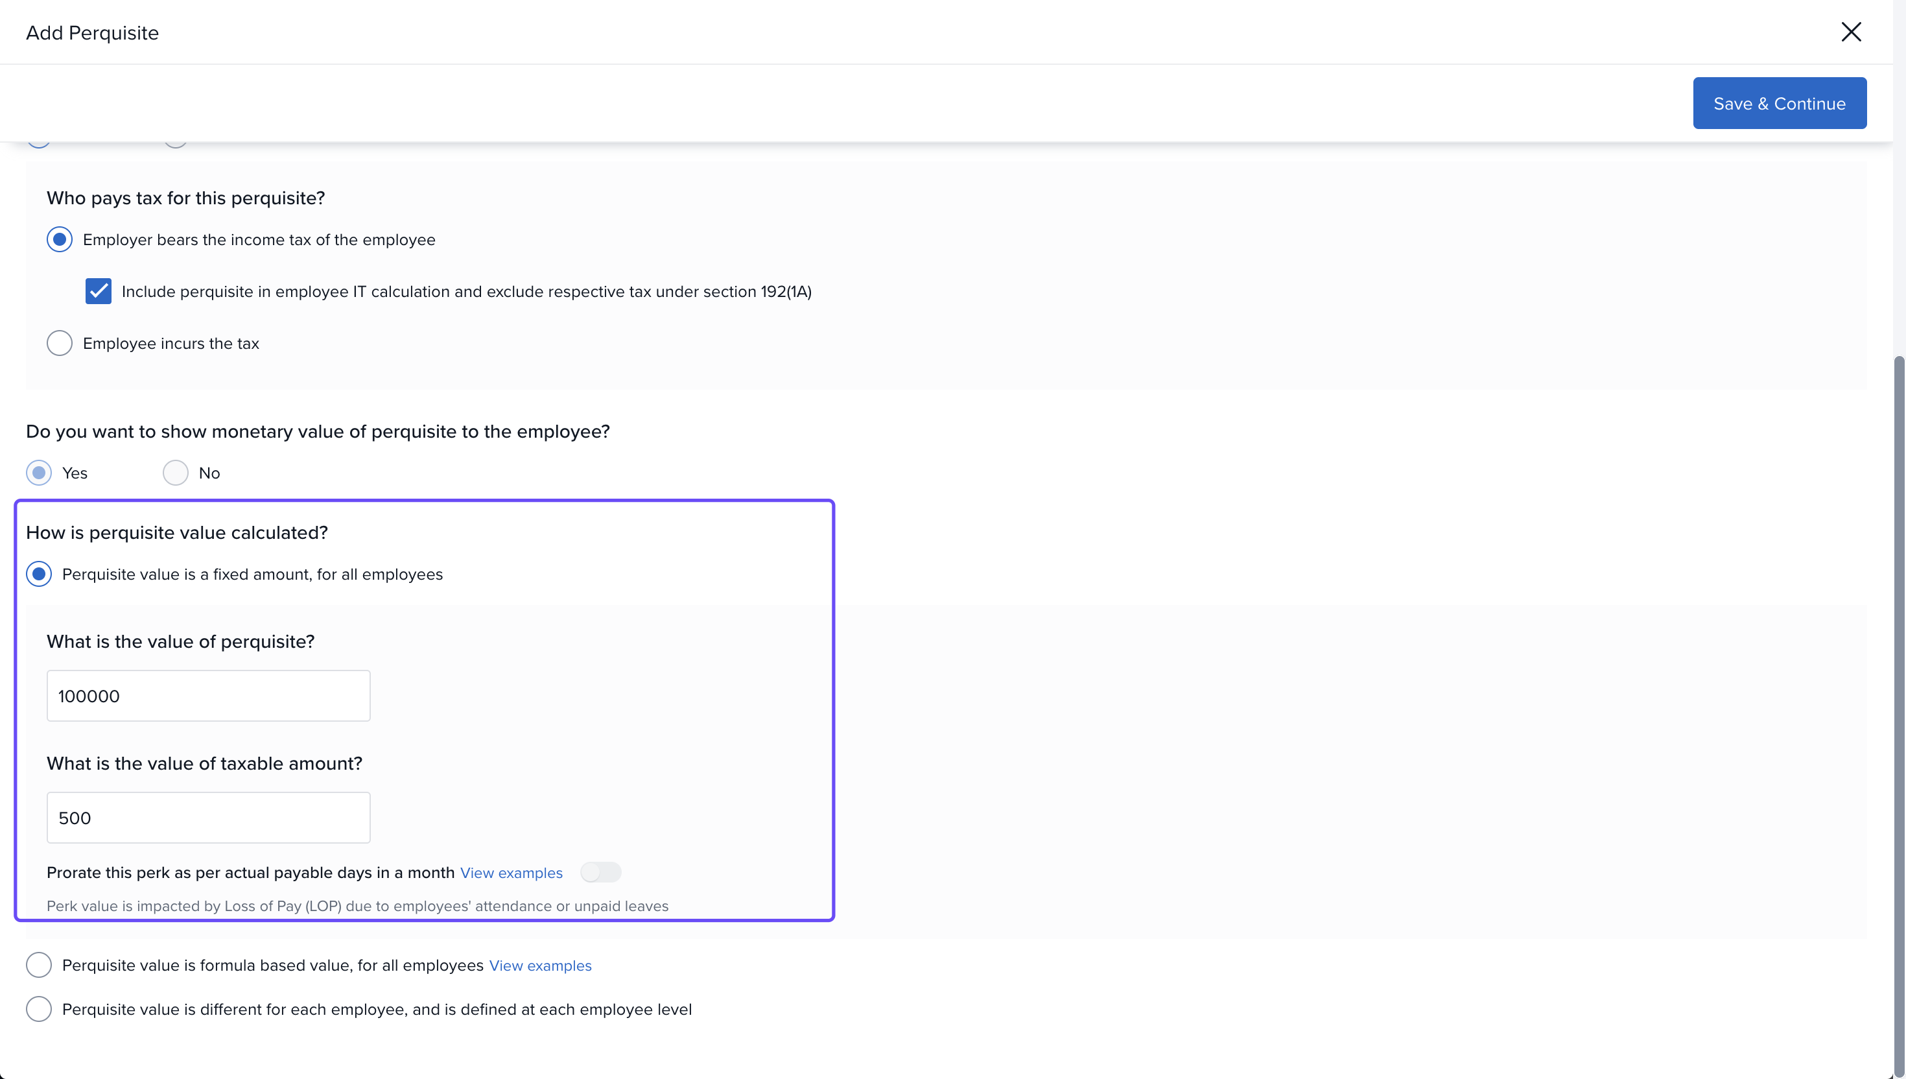
Task: Choose Yes for showing monetary value
Action: point(38,473)
